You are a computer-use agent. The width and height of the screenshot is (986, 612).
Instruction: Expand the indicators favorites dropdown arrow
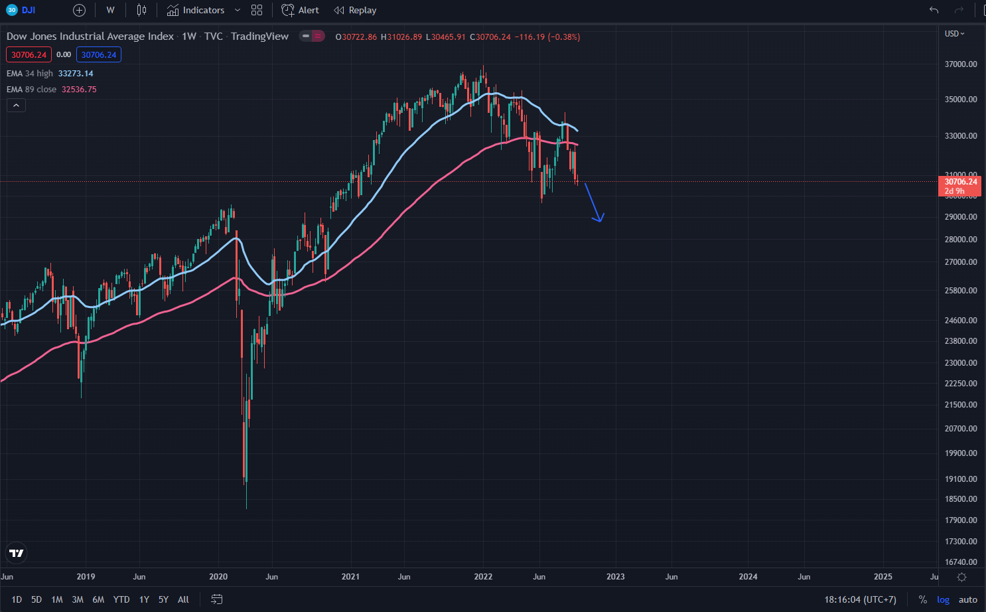[x=238, y=10]
